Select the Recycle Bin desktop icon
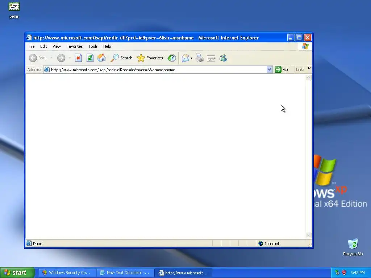Image resolution: width=371 pixels, height=278 pixels. pyautogui.click(x=353, y=247)
